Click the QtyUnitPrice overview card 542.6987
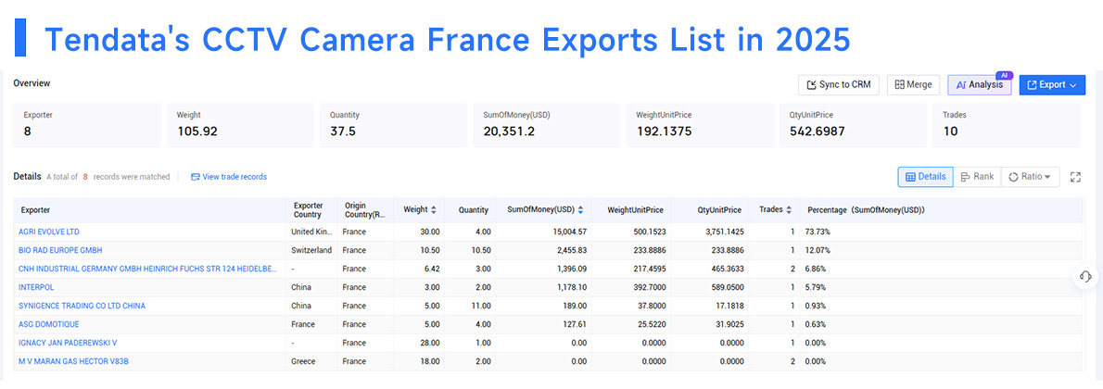This screenshot has height=389, width=1103. (x=854, y=125)
